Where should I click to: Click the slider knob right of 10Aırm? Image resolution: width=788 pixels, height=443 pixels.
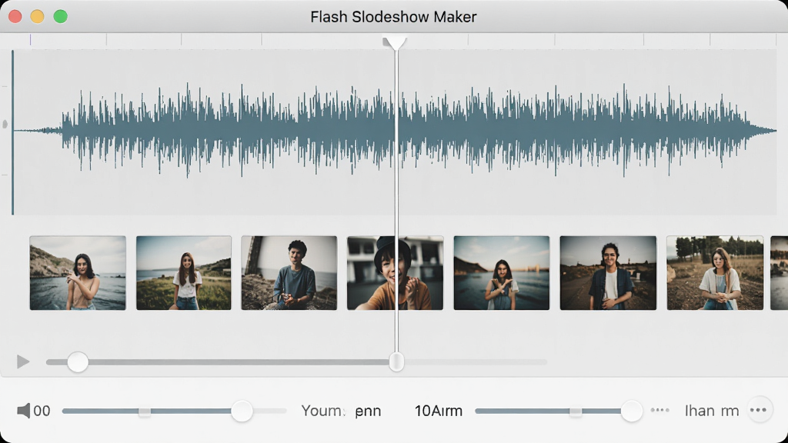(631, 411)
